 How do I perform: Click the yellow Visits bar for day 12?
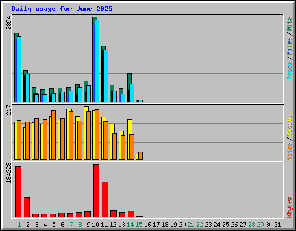pyautogui.click(x=112, y=141)
